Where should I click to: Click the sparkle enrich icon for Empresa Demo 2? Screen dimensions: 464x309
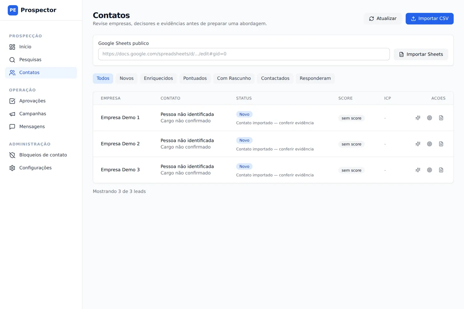click(x=418, y=144)
